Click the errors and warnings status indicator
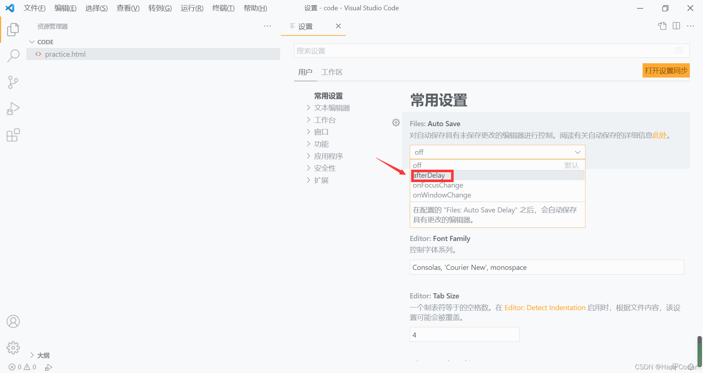This screenshot has width=703, height=373. (23, 367)
